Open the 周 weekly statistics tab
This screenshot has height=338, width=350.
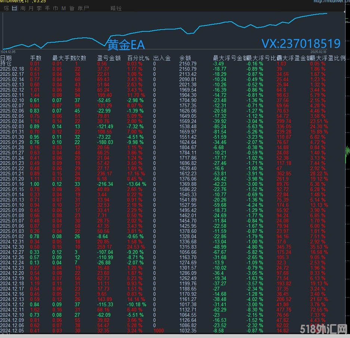22,8
